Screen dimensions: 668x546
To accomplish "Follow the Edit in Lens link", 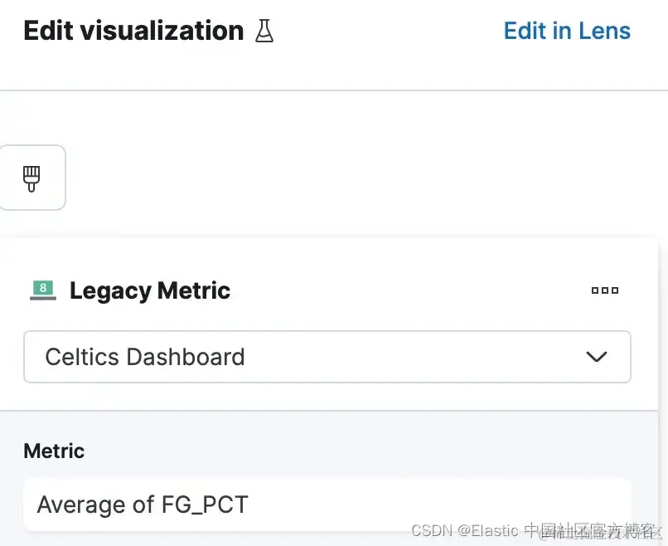I will pyautogui.click(x=567, y=31).
